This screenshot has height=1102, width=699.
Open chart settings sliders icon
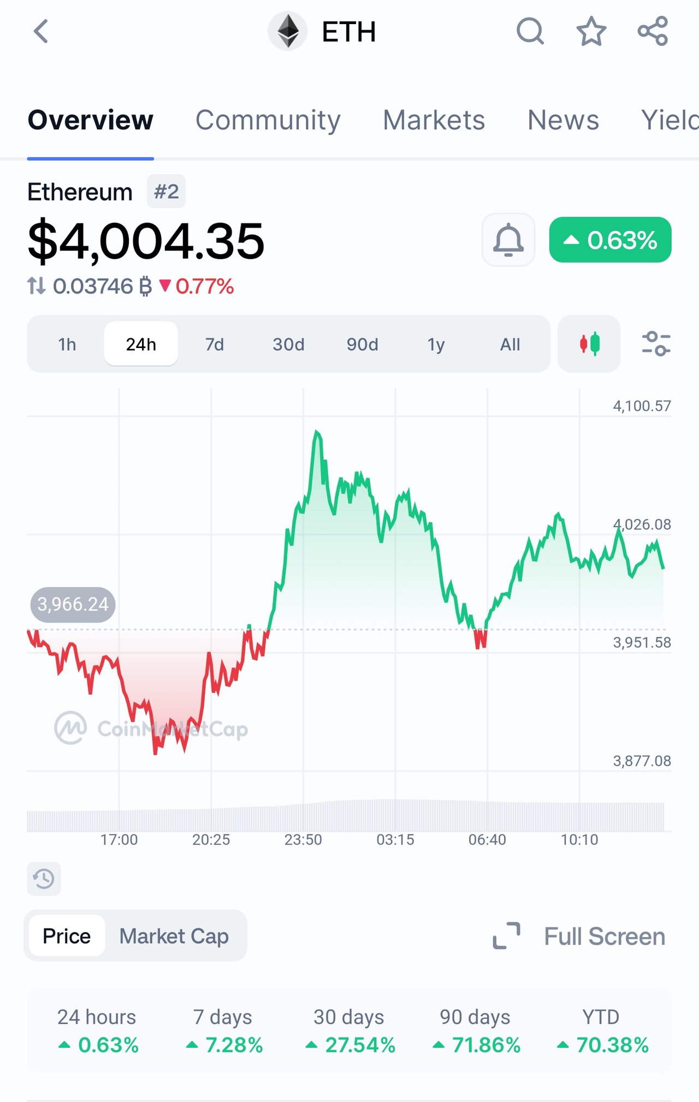tap(656, 344)
